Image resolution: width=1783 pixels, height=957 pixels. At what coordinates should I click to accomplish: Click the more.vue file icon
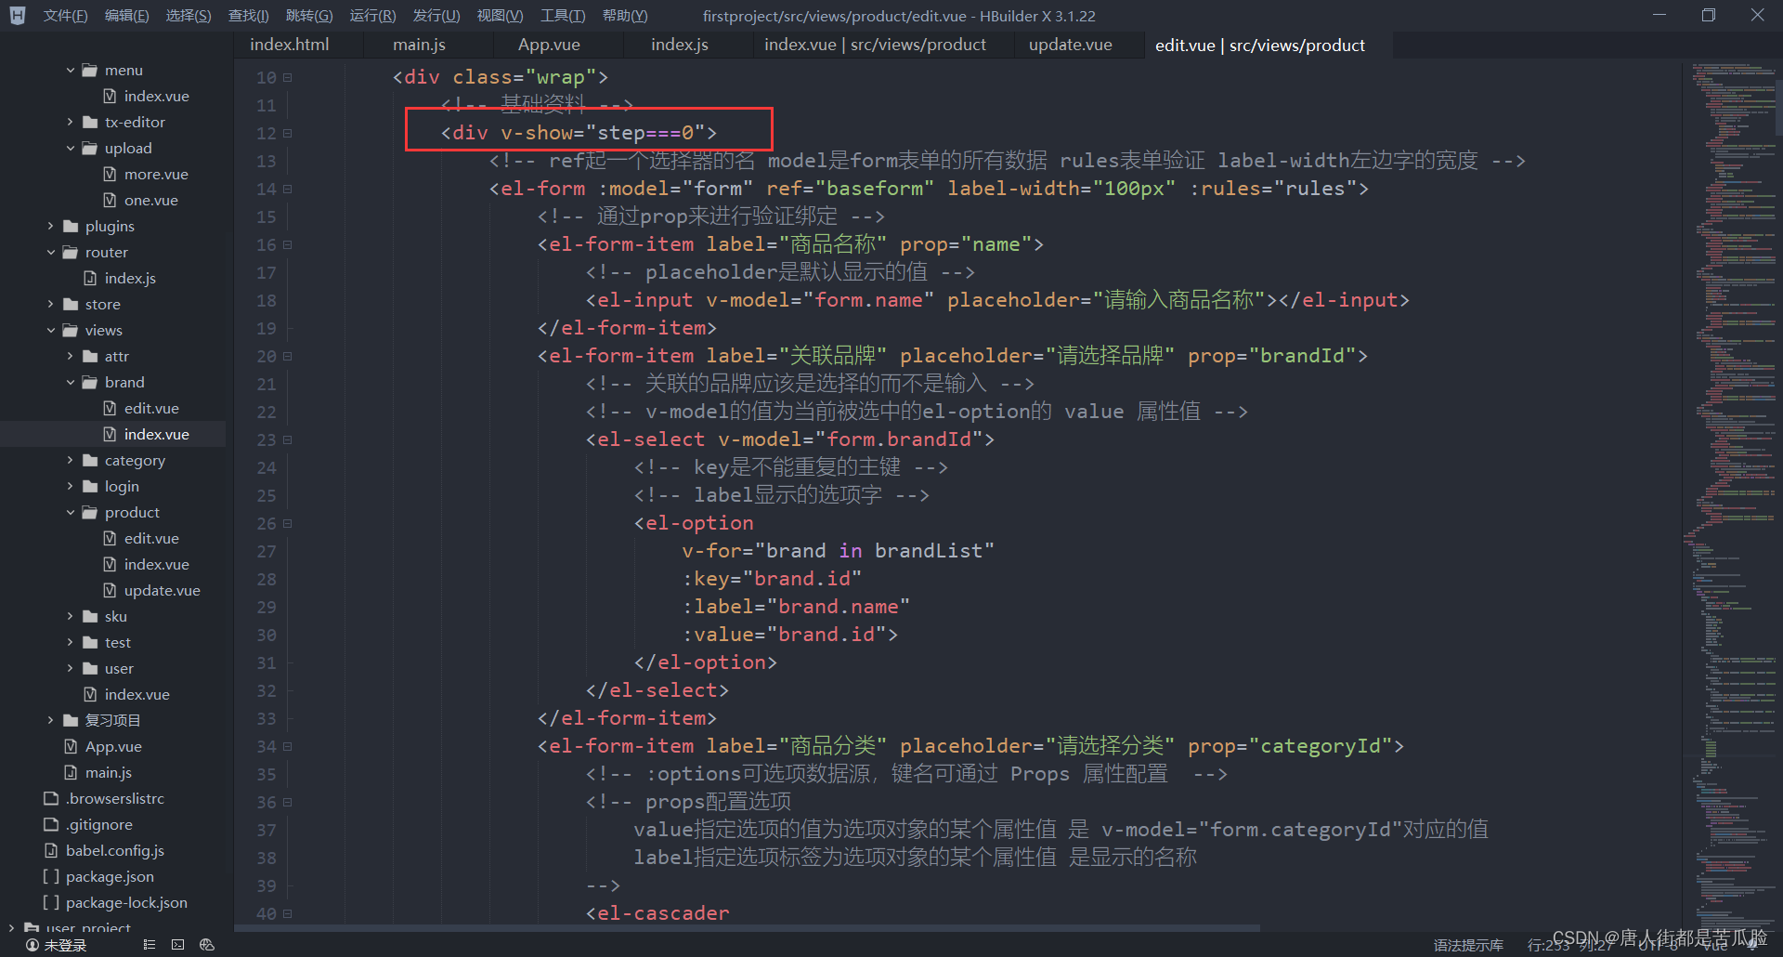tap(110, 174)
